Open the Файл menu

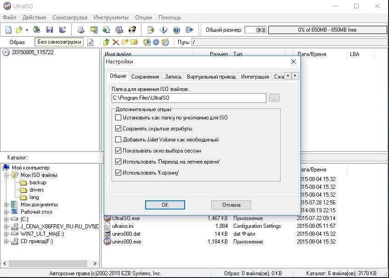click(x=10, y=17)
